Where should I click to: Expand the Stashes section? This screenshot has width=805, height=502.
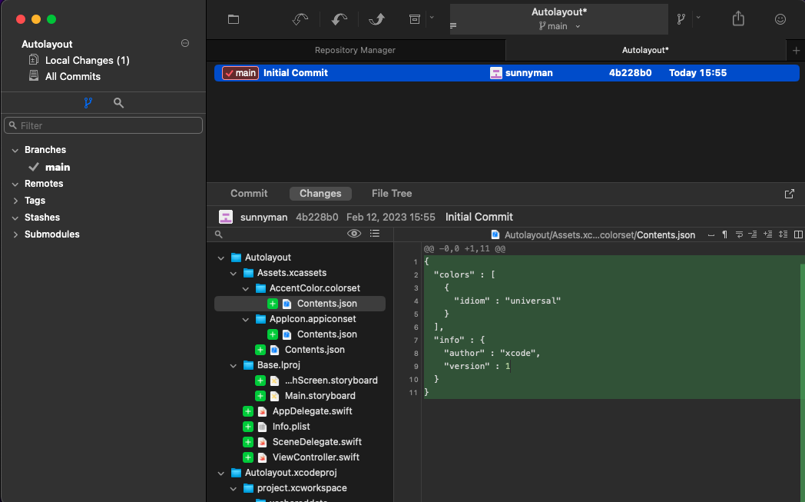(x=16, y=218)
